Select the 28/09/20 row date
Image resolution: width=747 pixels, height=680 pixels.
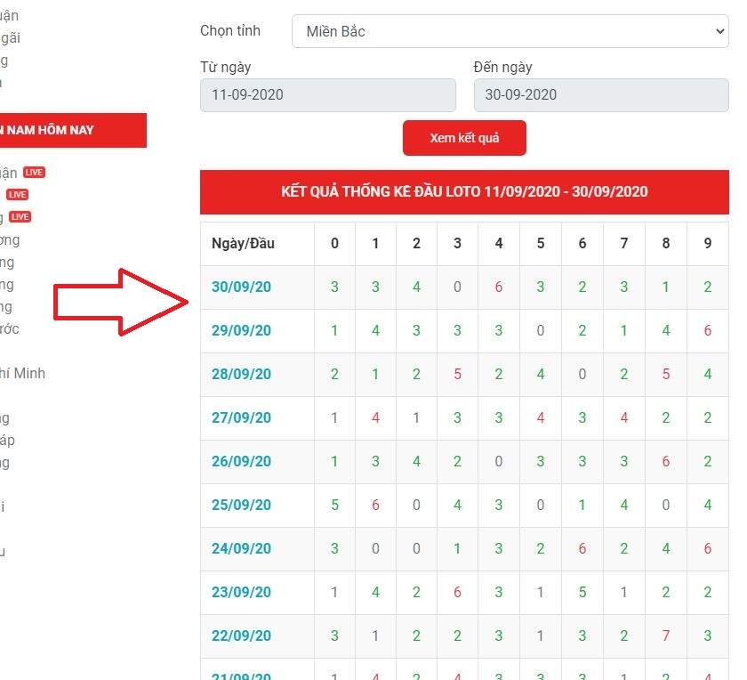pyautogui.click(x=241, y=374)
